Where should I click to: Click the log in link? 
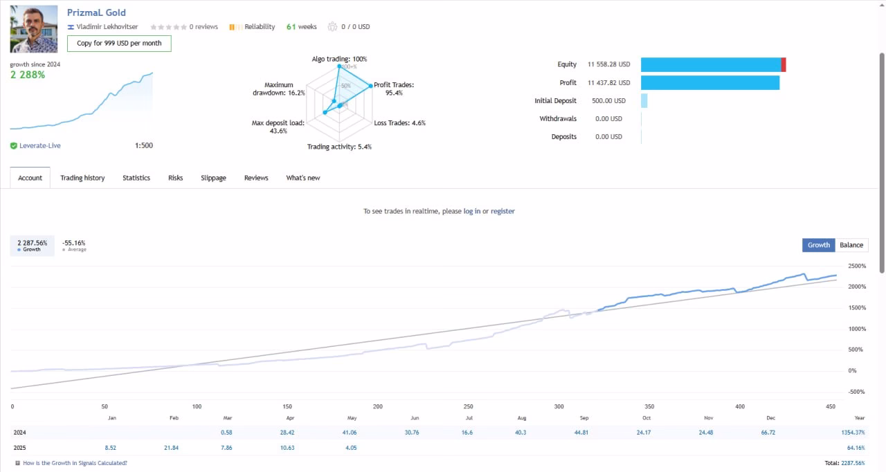pos(472,211)
